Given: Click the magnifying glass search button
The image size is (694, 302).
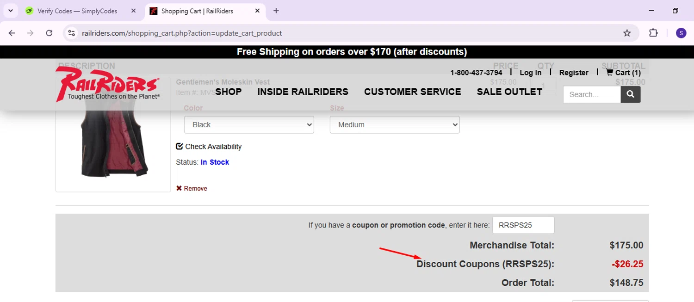Looking at the screenshot, I should click(x=631, y=94).
